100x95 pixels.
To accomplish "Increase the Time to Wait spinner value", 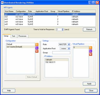I will [63, 29].
